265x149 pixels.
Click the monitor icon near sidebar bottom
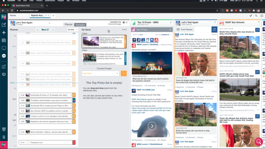[4, 129]
